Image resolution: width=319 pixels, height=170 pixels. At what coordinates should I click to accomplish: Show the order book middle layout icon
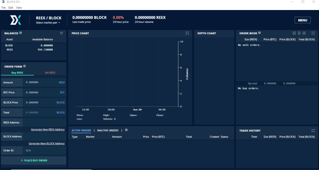(x=299, y=33)
